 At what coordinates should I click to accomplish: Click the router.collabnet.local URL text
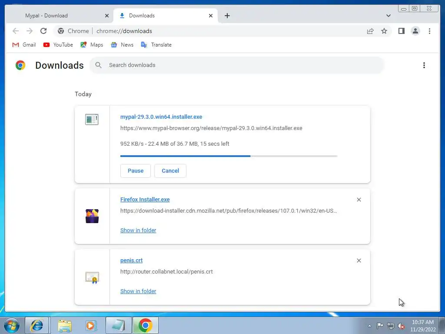pos(166,271)
